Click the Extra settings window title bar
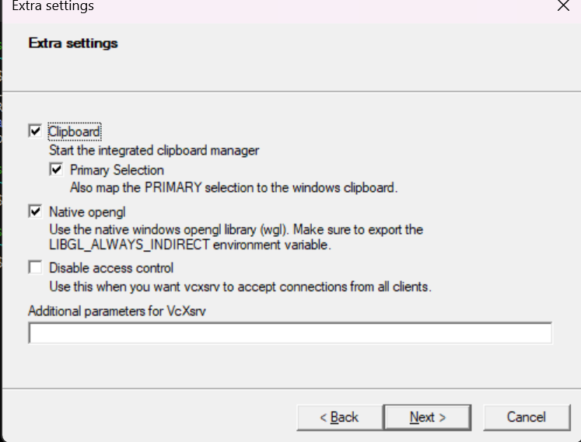This screenshot has height=442, width=581. [233, 6]
